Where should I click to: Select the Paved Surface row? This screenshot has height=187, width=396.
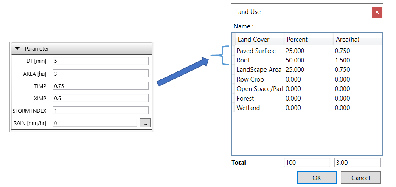[x=256, y=51]
